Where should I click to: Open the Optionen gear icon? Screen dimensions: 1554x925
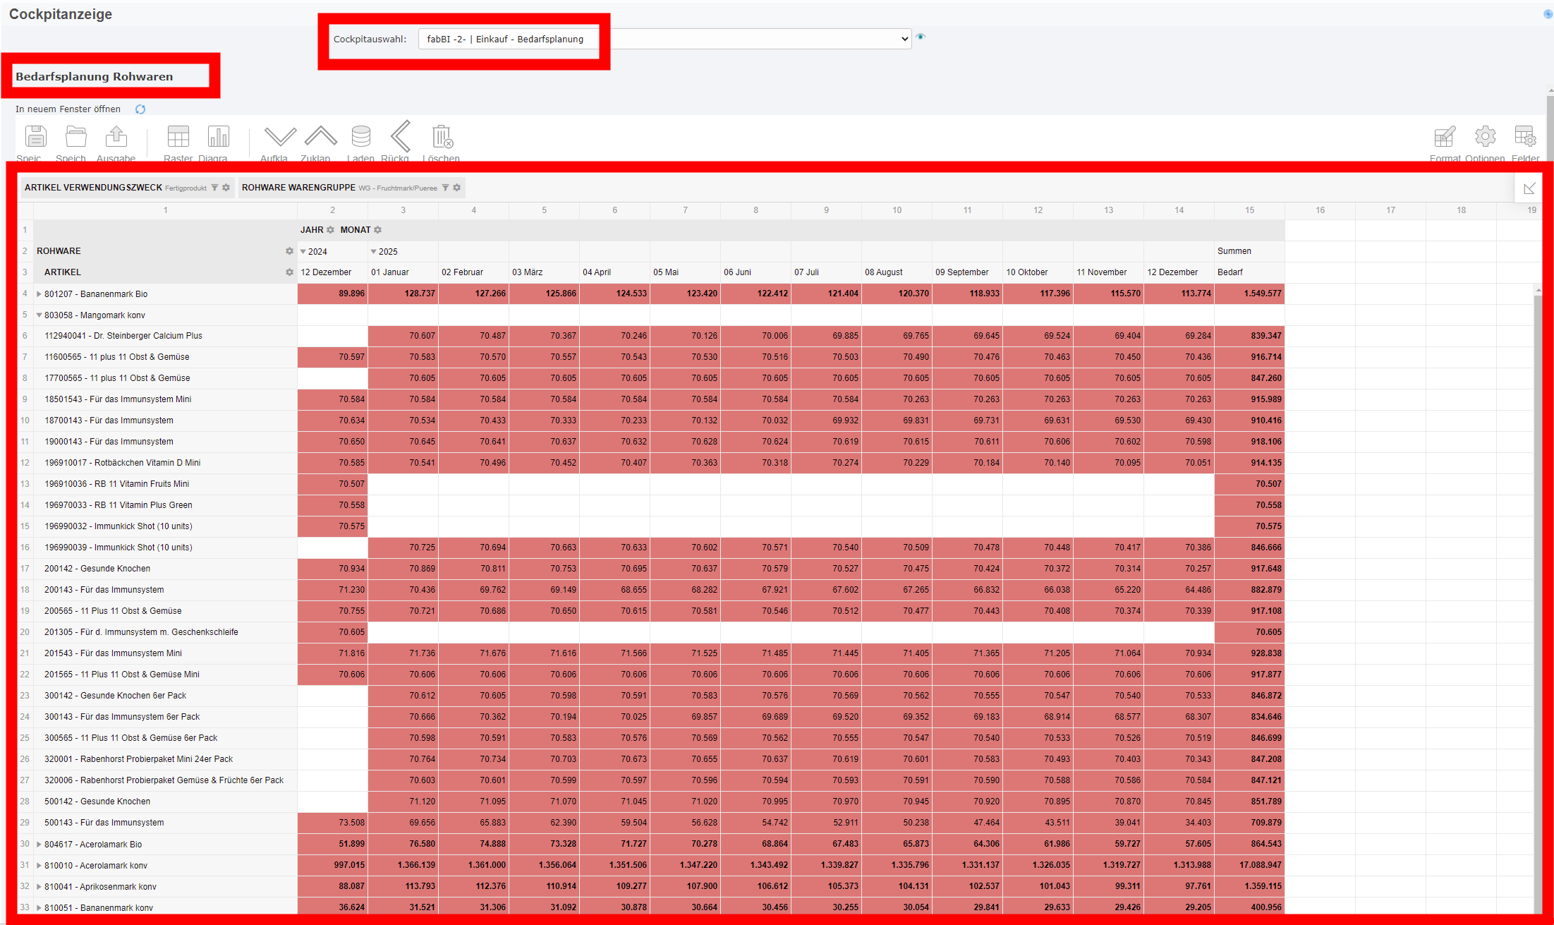1485,137
